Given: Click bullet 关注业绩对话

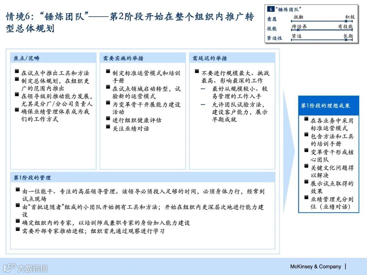Looking at the screenshot, I should [x=130, y=129].
